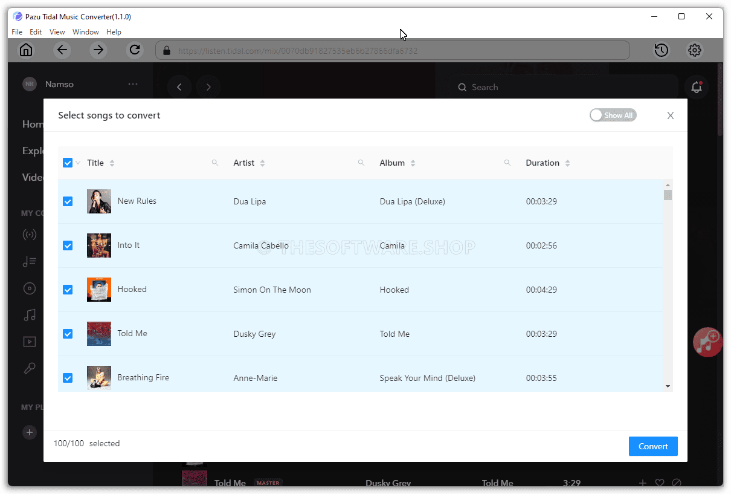Toggle the Show All switch
Image resolution: width=731 pixels, height=494 pixels.
[613, 115]
